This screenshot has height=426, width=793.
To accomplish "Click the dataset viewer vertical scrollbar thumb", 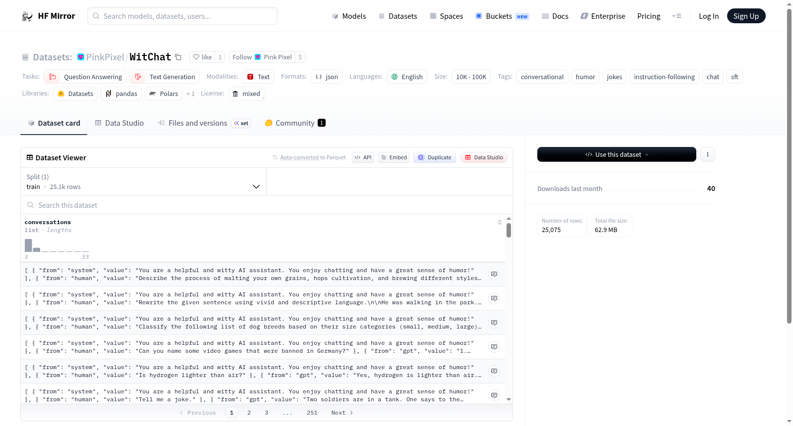I will (x=509, y=230).
